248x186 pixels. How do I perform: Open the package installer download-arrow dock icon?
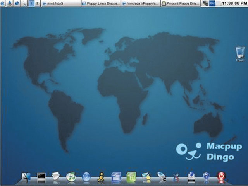[191, 177]
